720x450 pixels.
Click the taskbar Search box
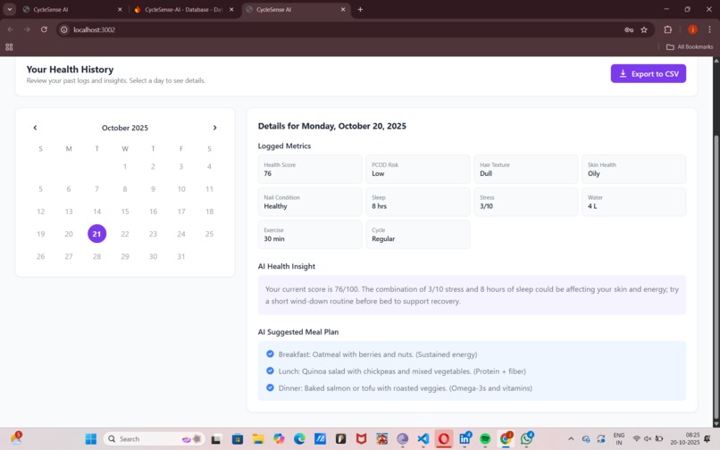tap(155, 439)
